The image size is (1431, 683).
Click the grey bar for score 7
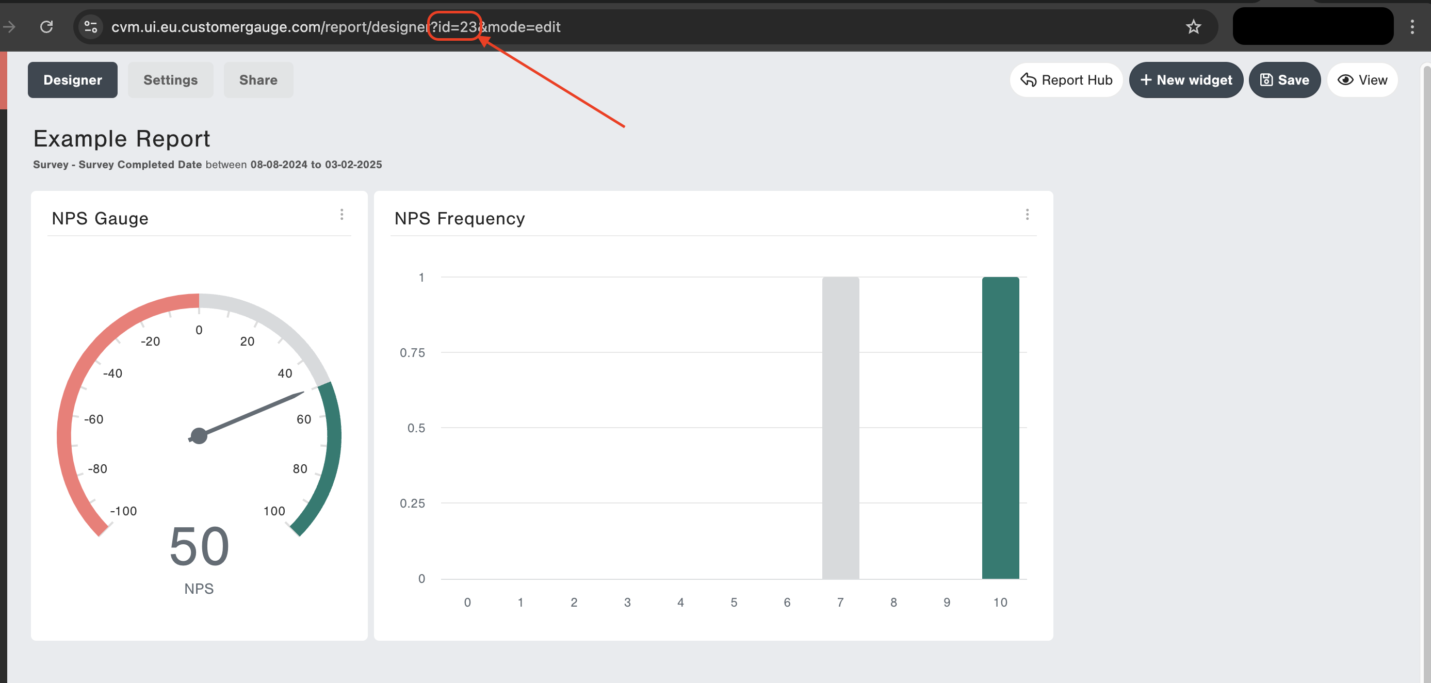[x=840, y=428]
